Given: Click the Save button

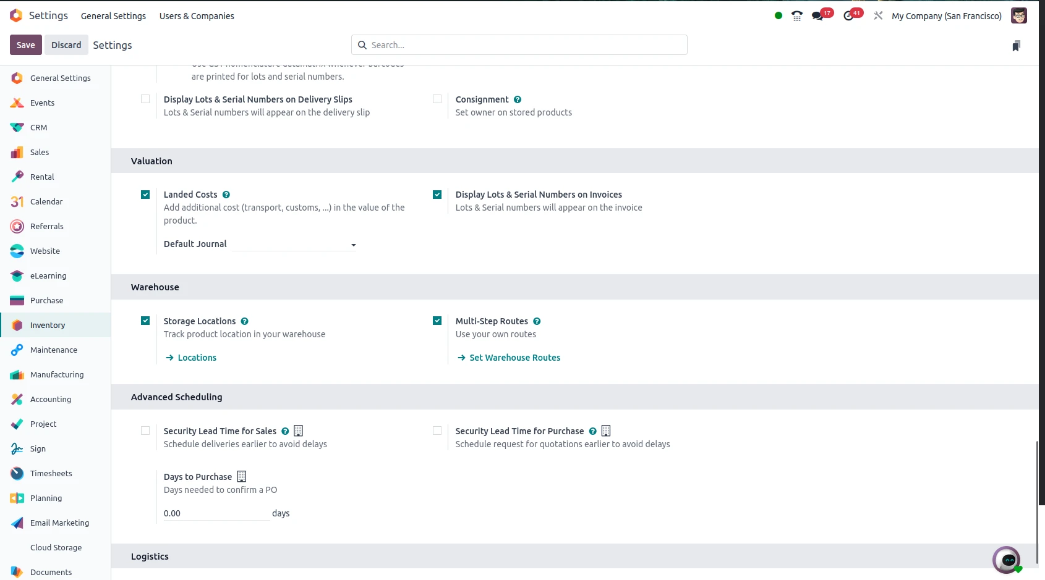Looking at the screenshot, I should point(25,45).
